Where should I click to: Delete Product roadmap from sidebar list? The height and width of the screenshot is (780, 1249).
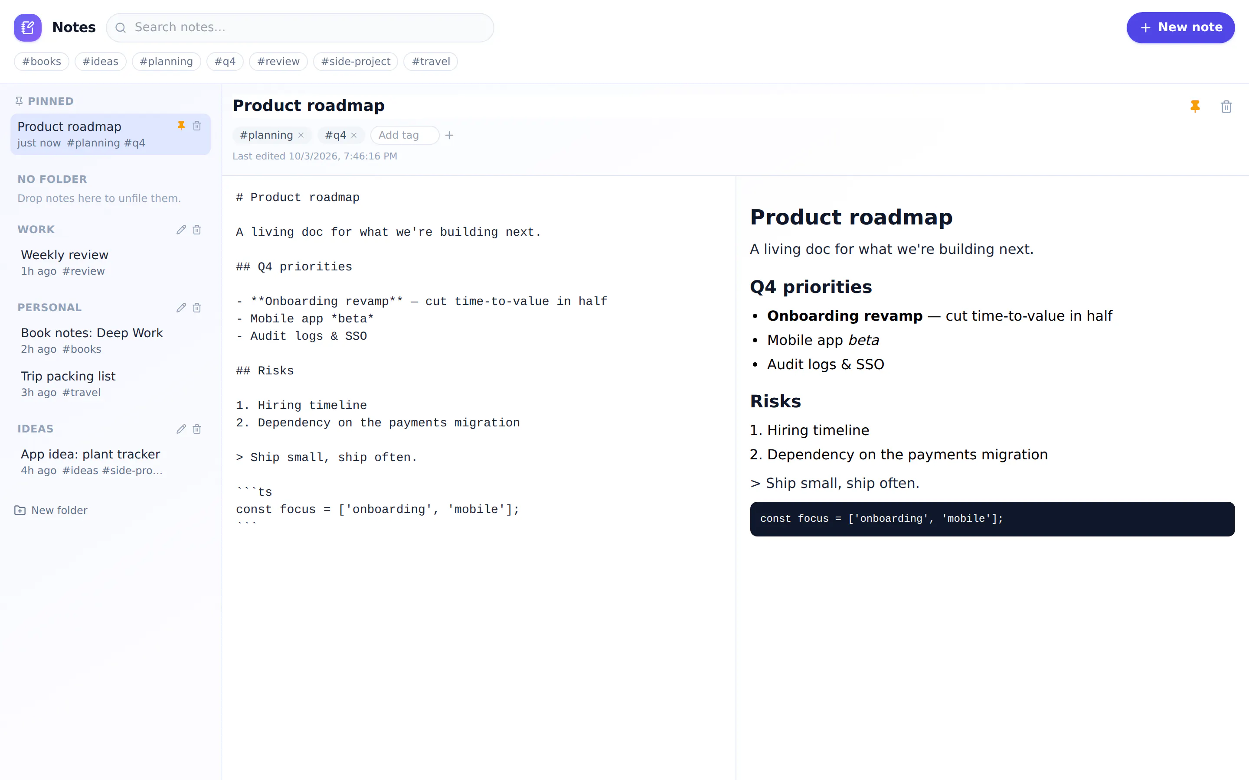coord(196,125)
